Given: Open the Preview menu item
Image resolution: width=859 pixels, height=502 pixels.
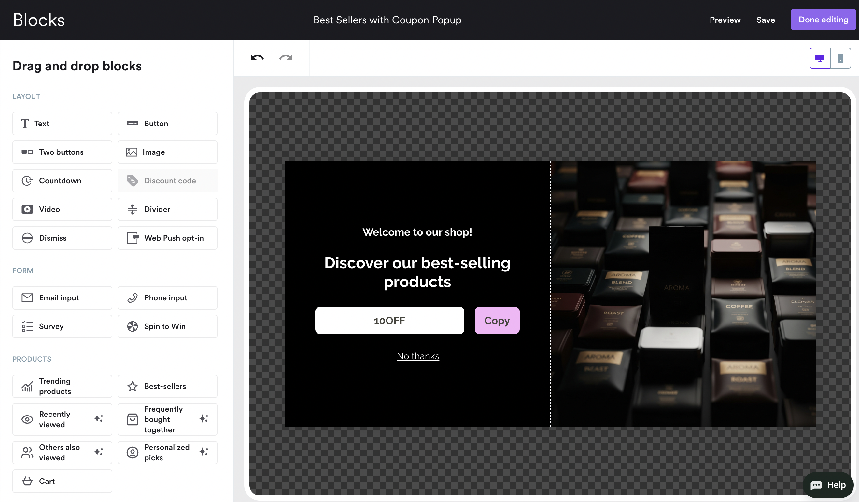Looking at the screenshot, I should point(725,20).
